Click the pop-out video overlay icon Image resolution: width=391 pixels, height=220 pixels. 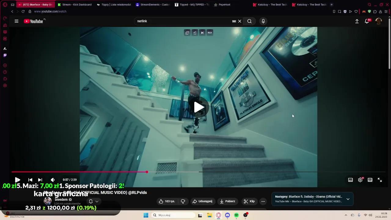pos(187,33)
